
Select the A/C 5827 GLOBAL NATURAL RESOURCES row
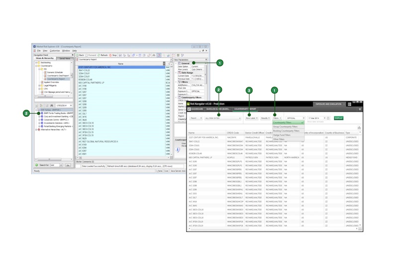click(x=121, y=141)
